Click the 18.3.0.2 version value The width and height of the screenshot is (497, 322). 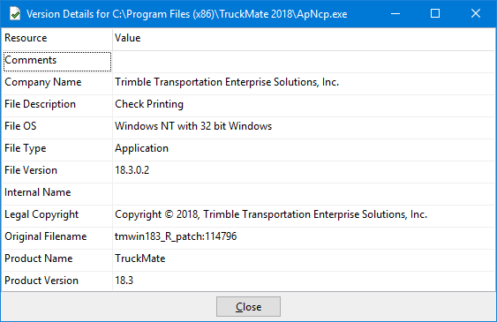pyautogui.click(x=132, y=170)
